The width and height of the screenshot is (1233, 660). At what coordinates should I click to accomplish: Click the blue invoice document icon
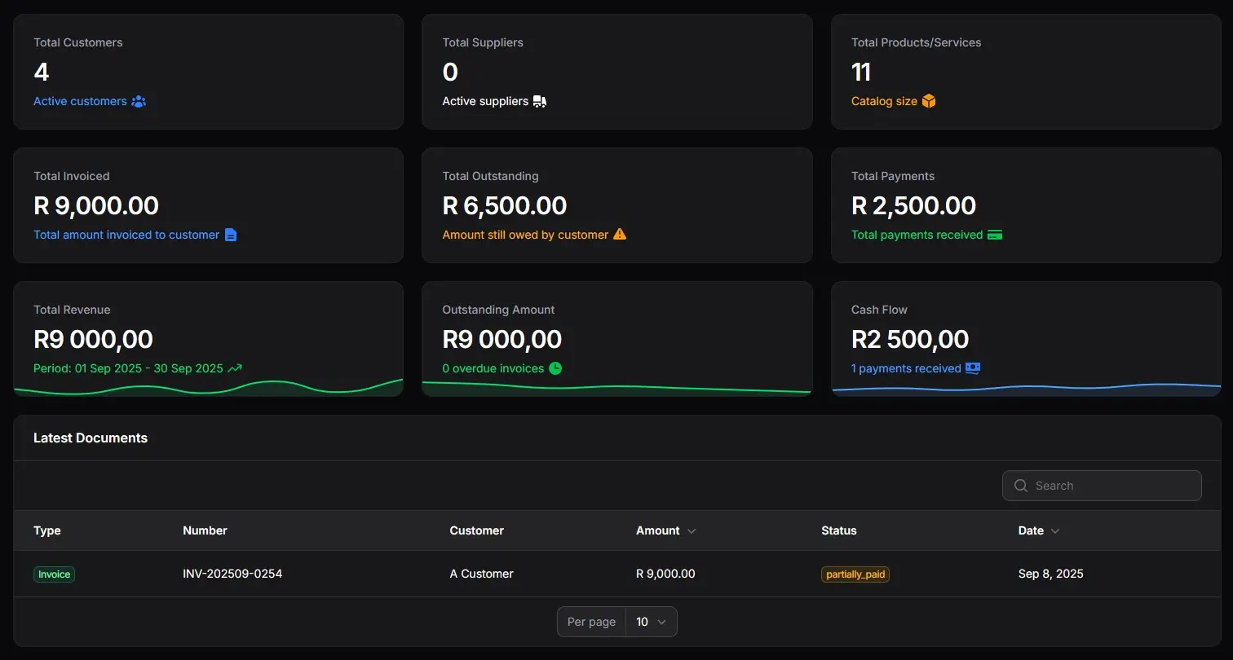(x=231, y=235)
